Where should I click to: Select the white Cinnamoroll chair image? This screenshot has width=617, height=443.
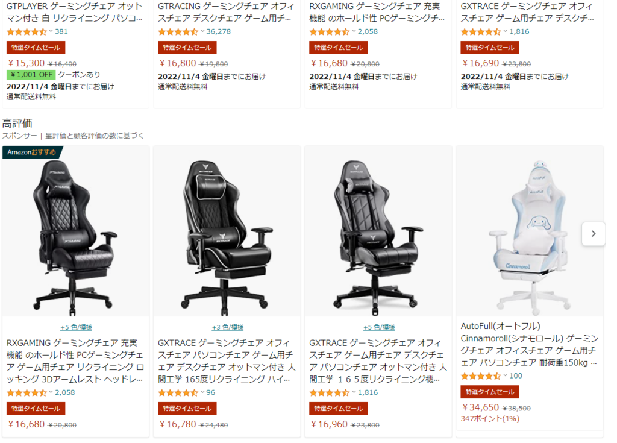click(529, 237)
